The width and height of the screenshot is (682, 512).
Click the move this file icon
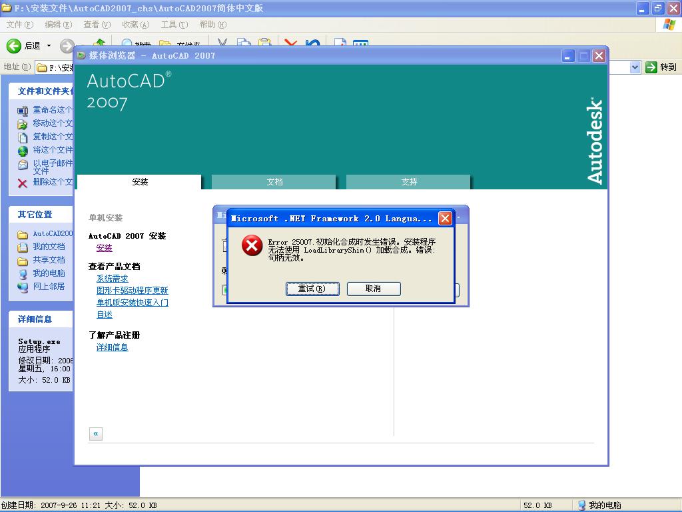23,125
